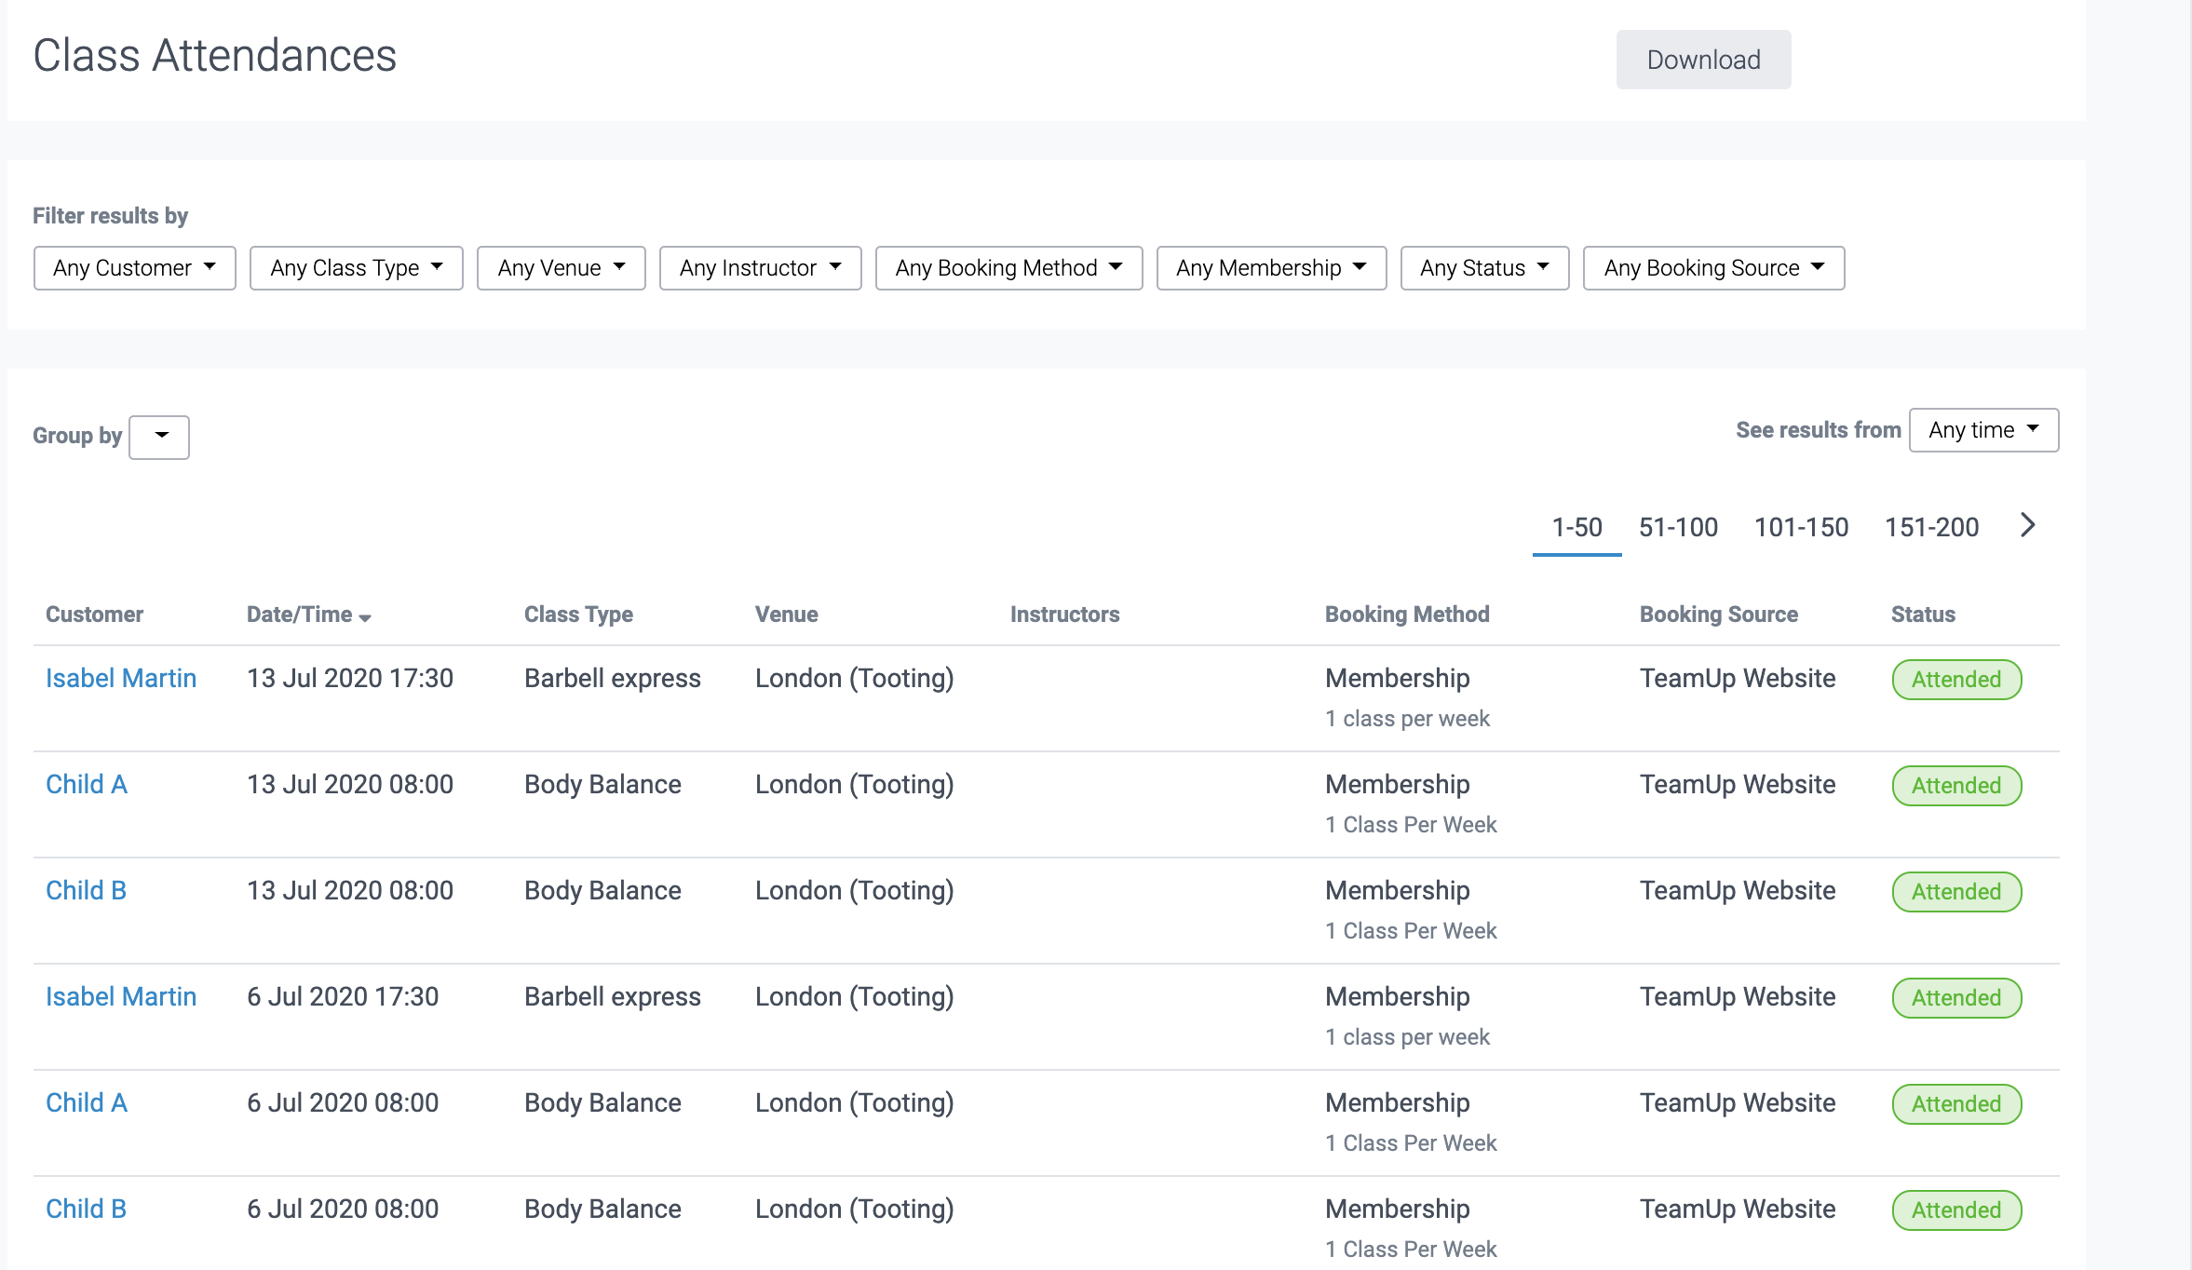
Task: Select the 151-200 page tab
Action: coord(1931,527)
